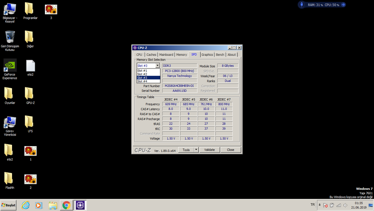Viewport: 374px width, 211px height.
Task: Click the taskbar clock showing 01:35
Action: point(359,205)
